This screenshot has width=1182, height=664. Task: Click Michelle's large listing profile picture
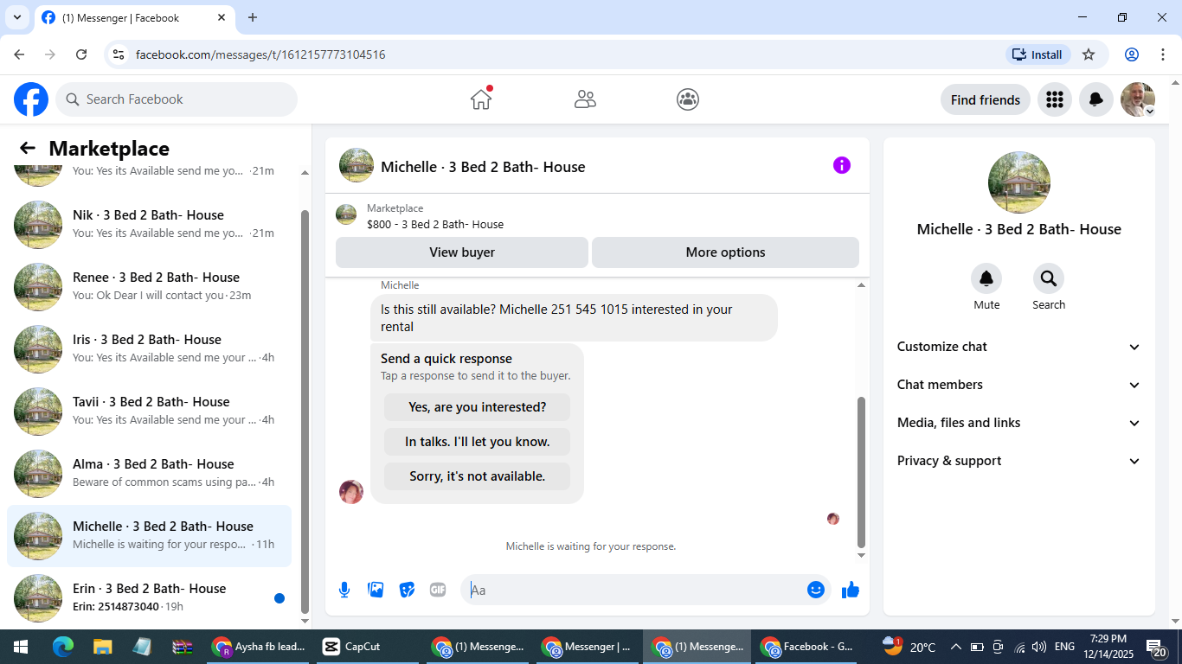point(1019,182)
